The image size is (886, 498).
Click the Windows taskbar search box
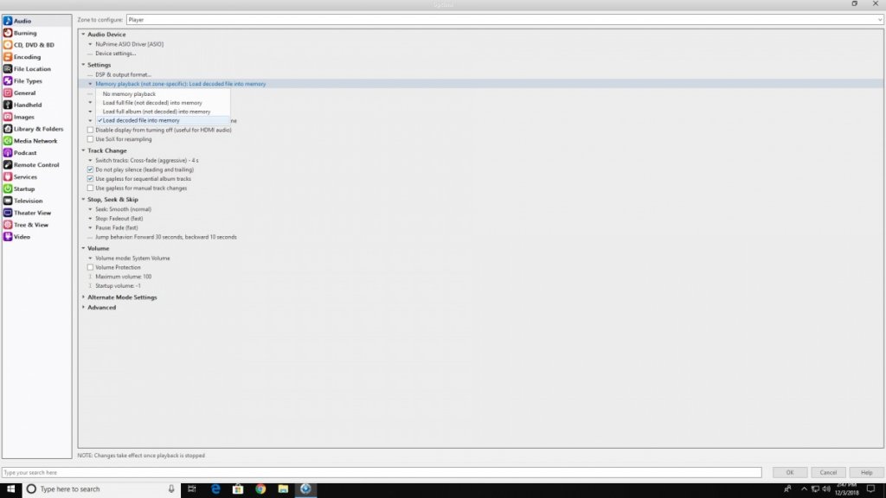pyautogui.click(x=101, y=489)
